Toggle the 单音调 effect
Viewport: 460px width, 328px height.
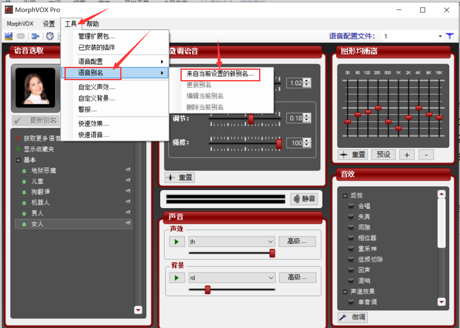(351, 302)
